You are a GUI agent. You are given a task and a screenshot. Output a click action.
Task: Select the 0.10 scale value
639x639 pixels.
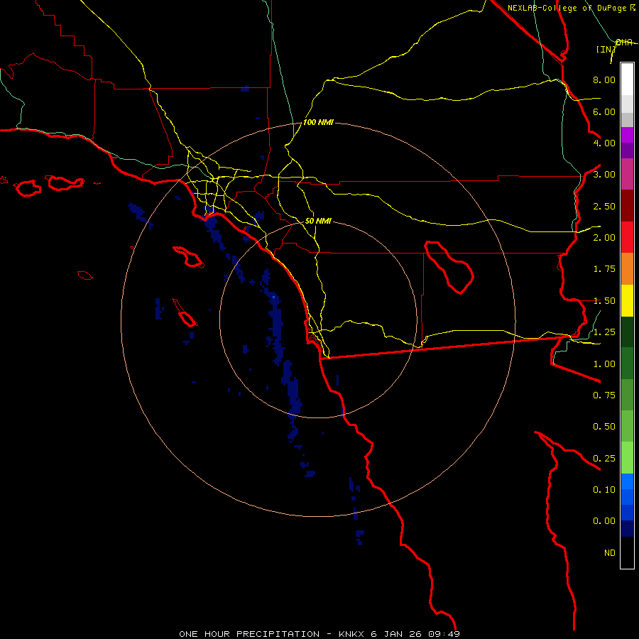pos(604,490)
